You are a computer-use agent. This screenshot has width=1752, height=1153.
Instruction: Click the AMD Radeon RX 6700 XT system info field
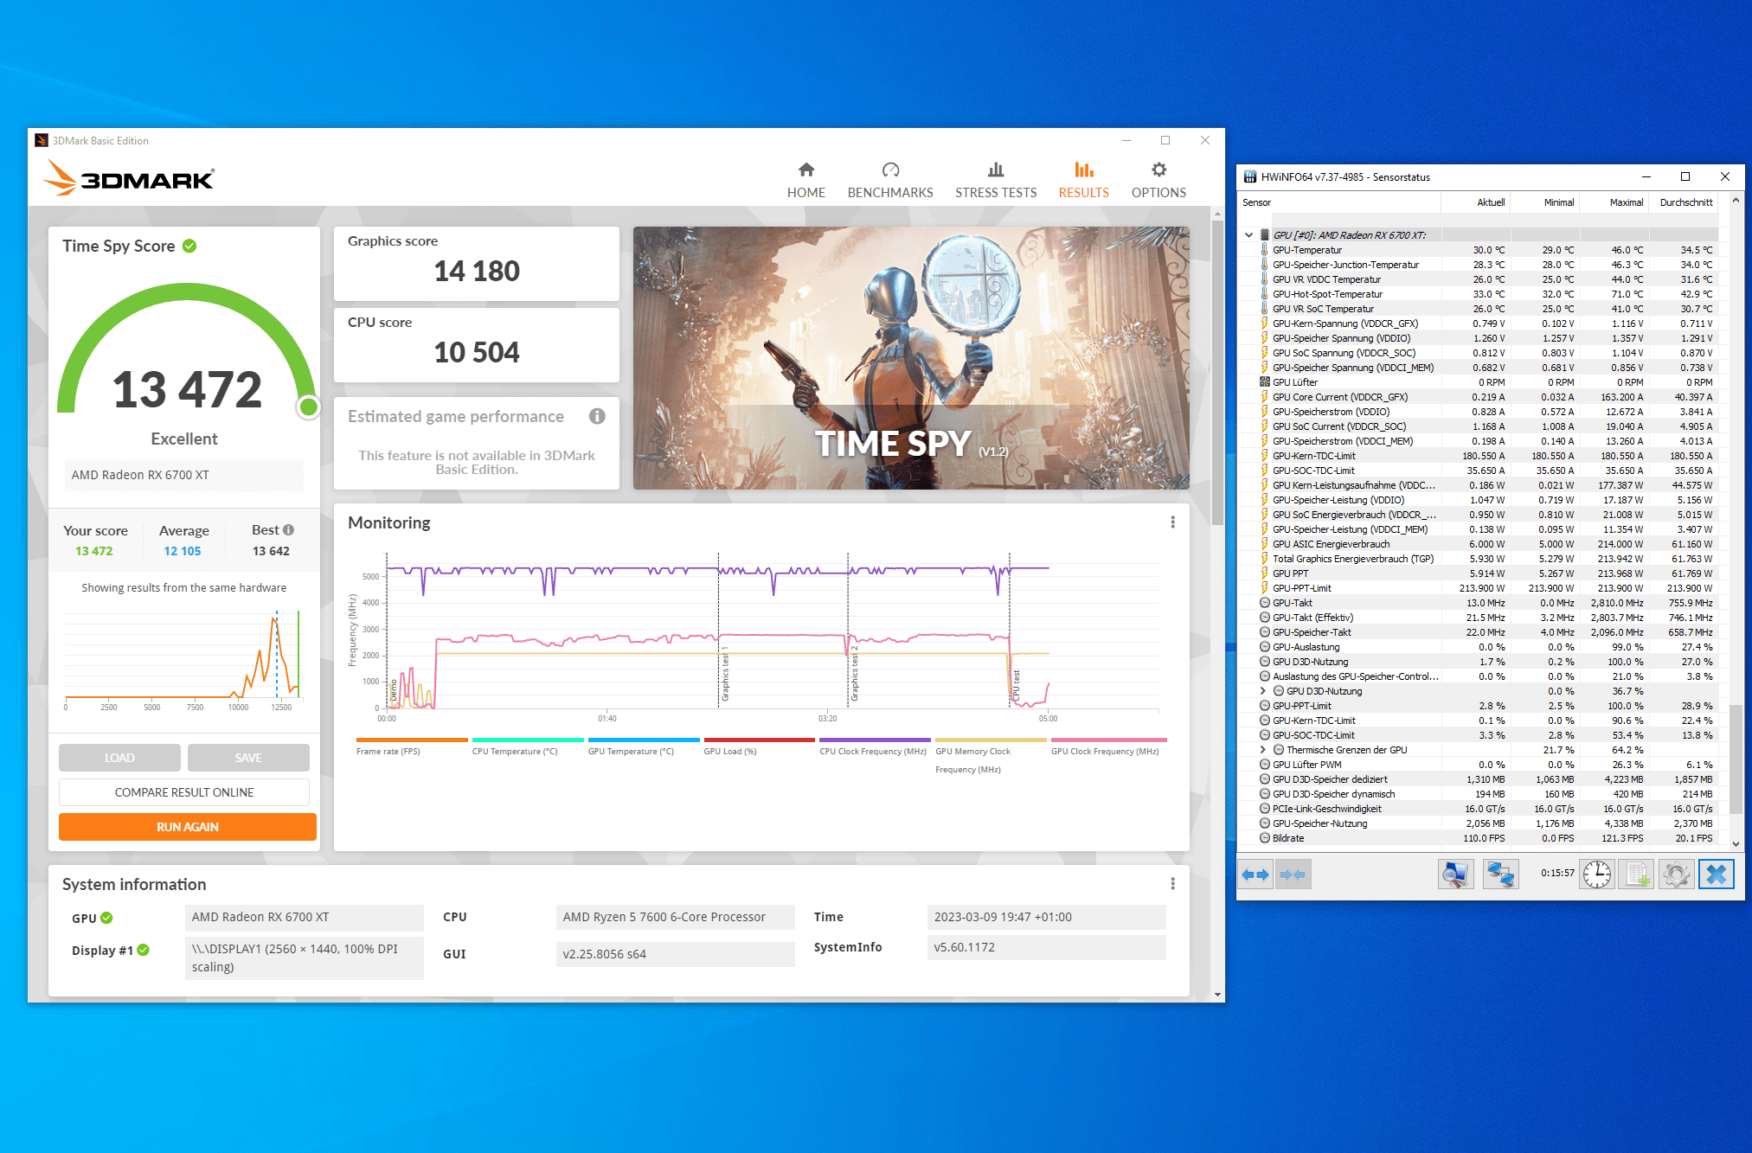point(305,917)
